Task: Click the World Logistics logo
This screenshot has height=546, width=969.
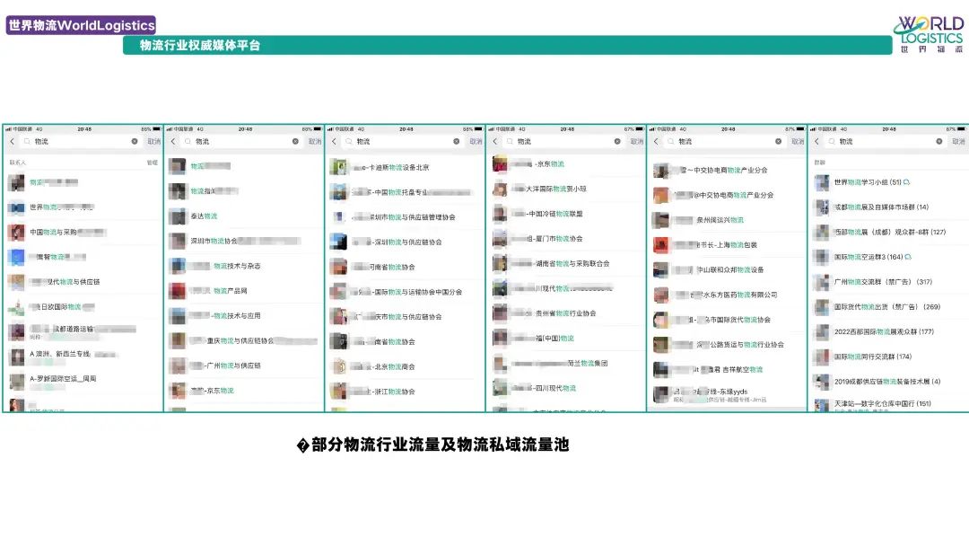Action: tap(929, 34)
